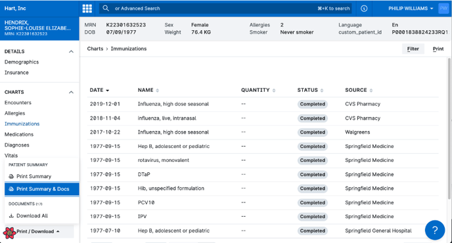Click CVS Pharmacy in 2018-11-04 row
Image resolution: width=452 pixels, height=243 pixels.
pyautogui.click(x=363, y=118)
